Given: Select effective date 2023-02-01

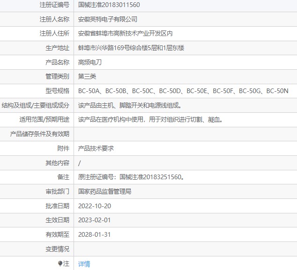Looking at the screenshot, I should click(x=94, y=220).
